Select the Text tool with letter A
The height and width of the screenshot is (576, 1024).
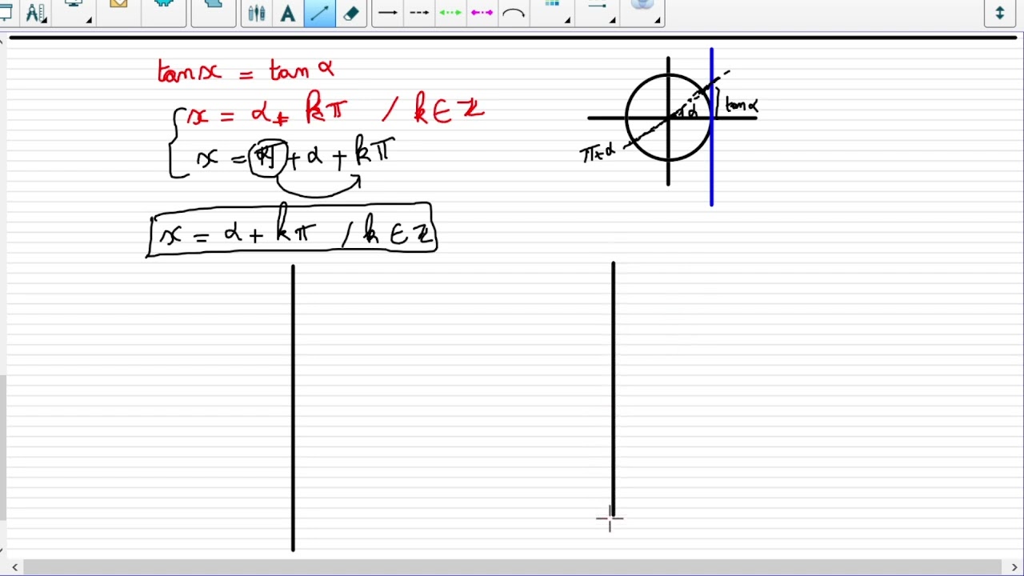coord(288,13)
